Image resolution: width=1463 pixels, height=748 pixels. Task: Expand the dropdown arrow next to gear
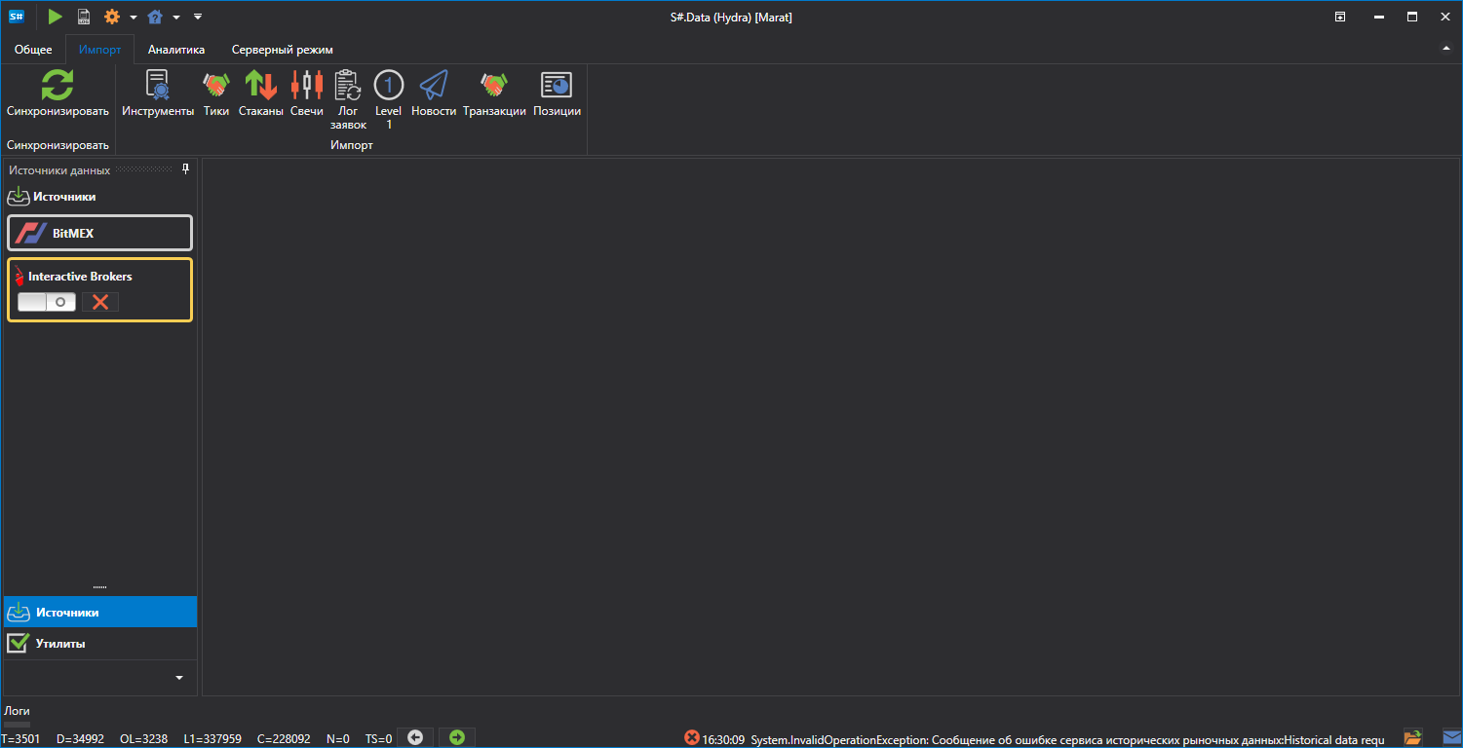pos(134,18)
